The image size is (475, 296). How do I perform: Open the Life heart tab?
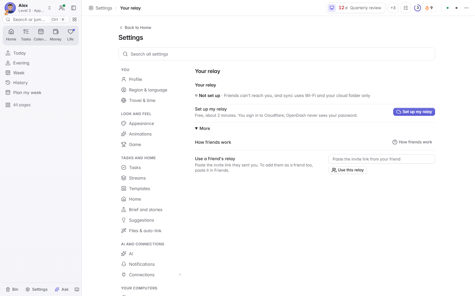coord(70,35)
